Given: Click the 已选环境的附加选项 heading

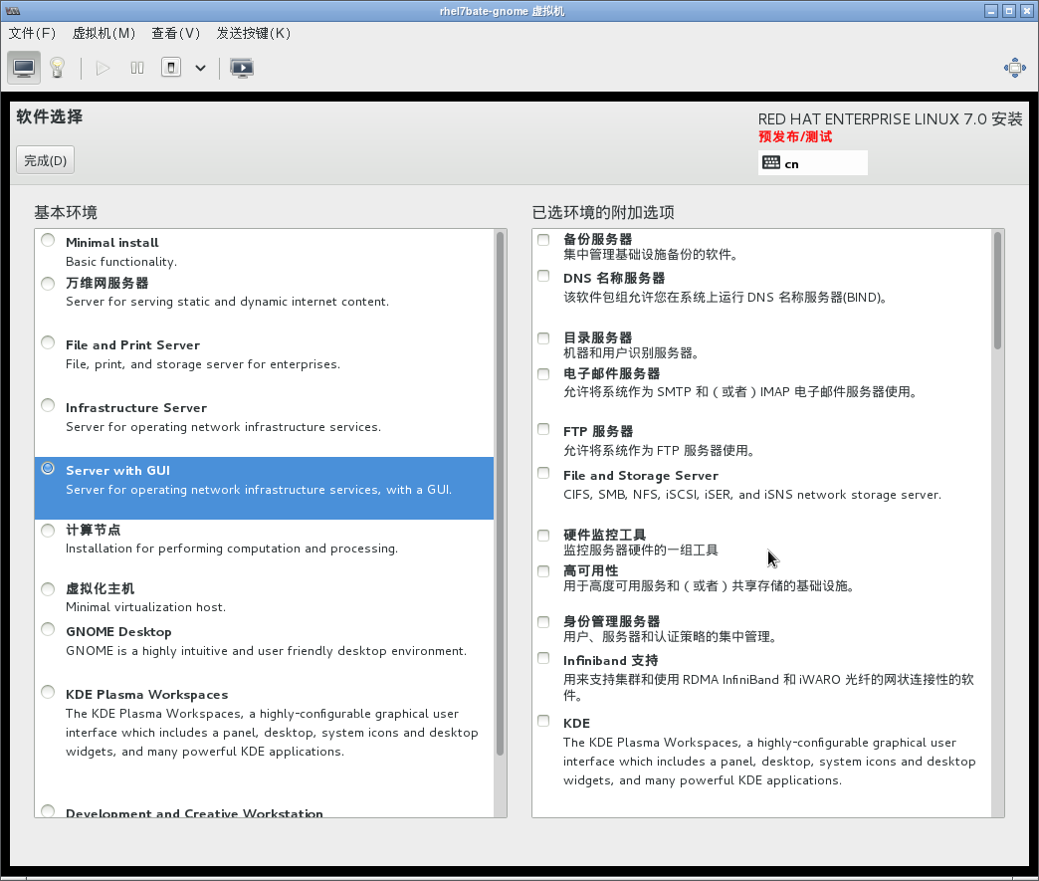Looking at the screenshot, I should tap(603, 212).
